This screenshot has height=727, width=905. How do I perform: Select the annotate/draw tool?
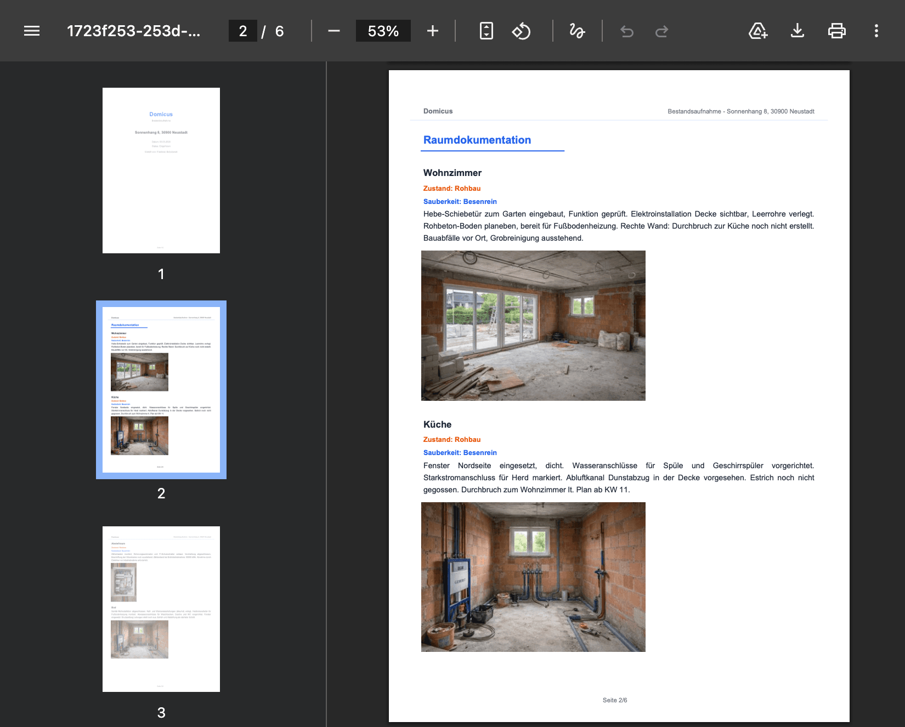(576, 31)
